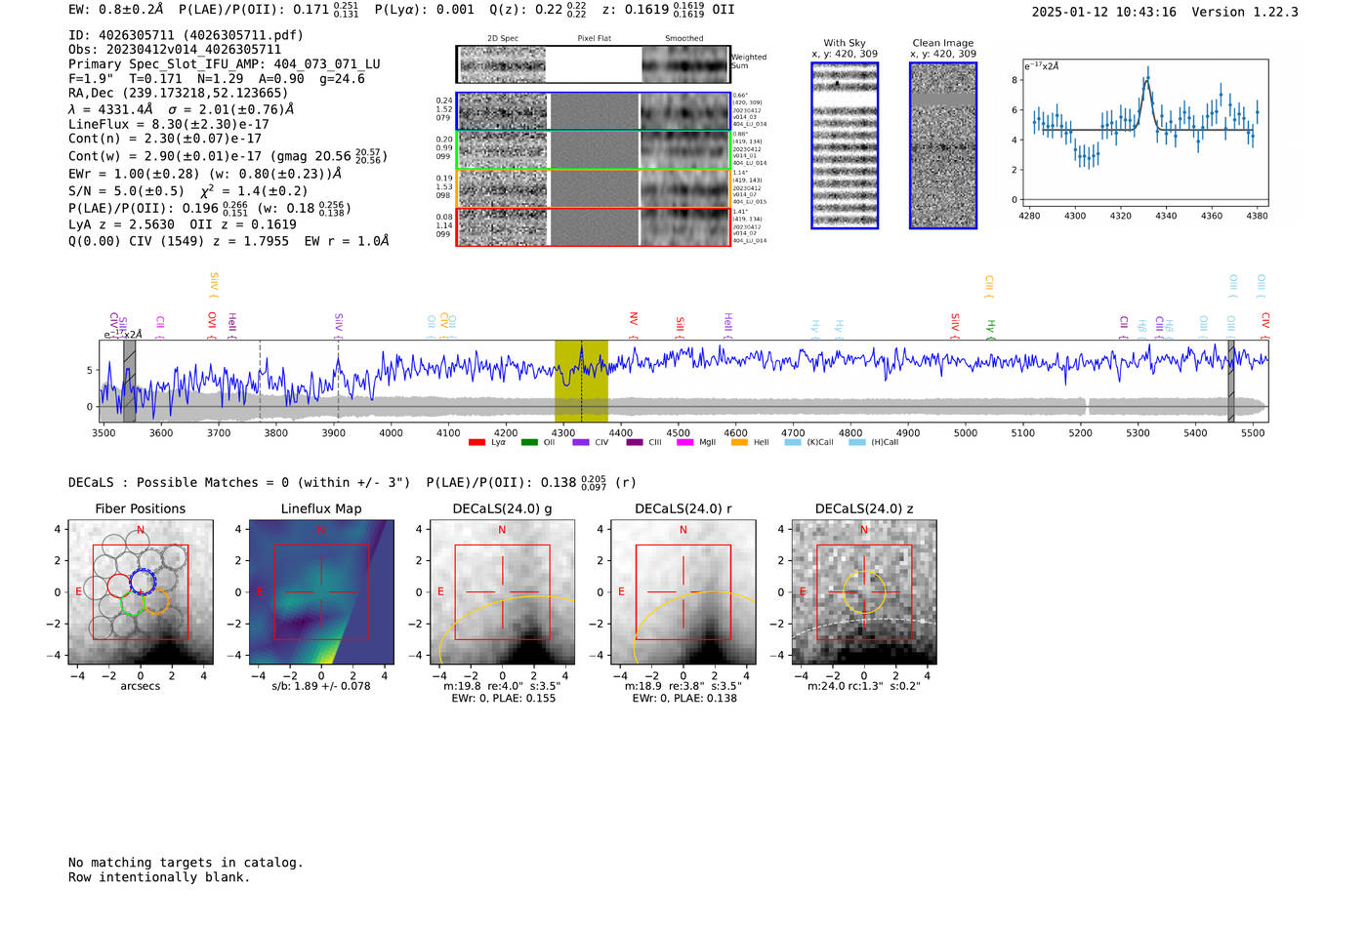Click the dark purple CIII legend swatch
1367x930 pixels.
click(x=635, y=443)
